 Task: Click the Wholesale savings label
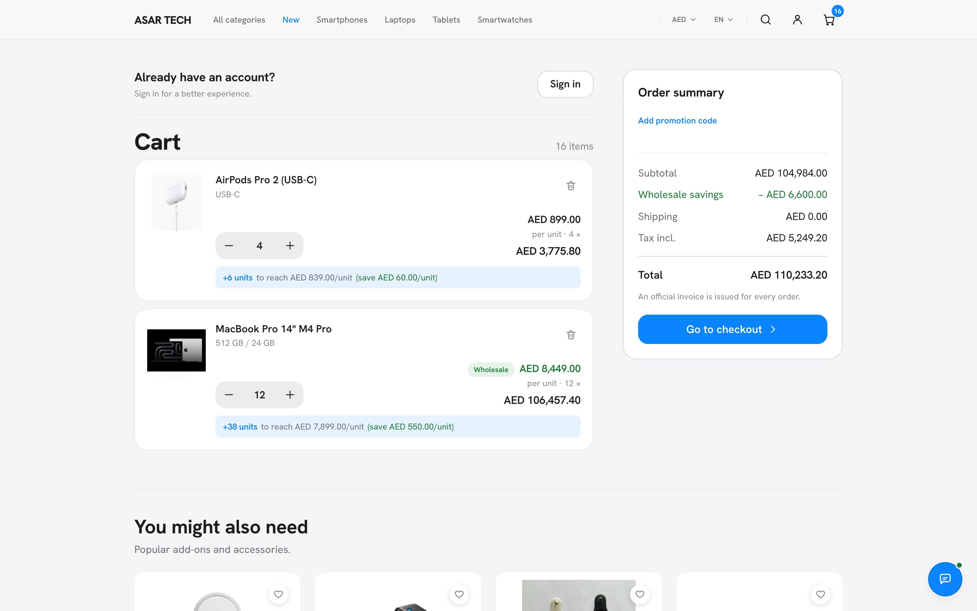point(680,195)
